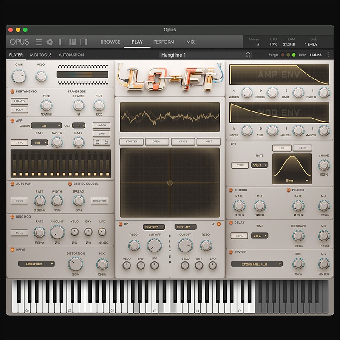Toggle Ring Mod power indicator
This screenshot has width=340, height=340.
13,217
